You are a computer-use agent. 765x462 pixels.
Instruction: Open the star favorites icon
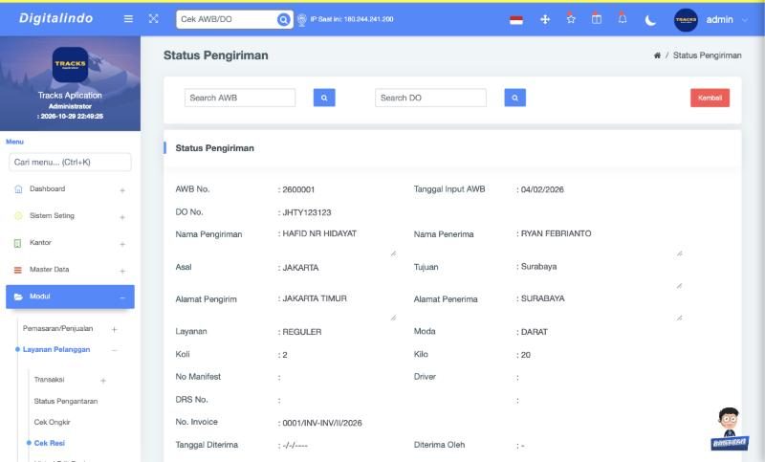(x=571, y=18)
